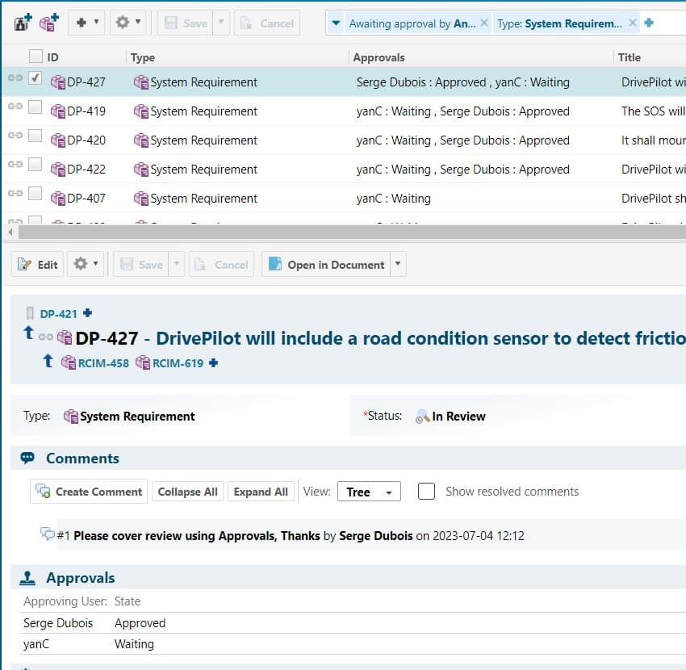Screen dimensions: 686x670
Task: Expand the Open in Document dropdown arrow
Action: tap(397, 264)
